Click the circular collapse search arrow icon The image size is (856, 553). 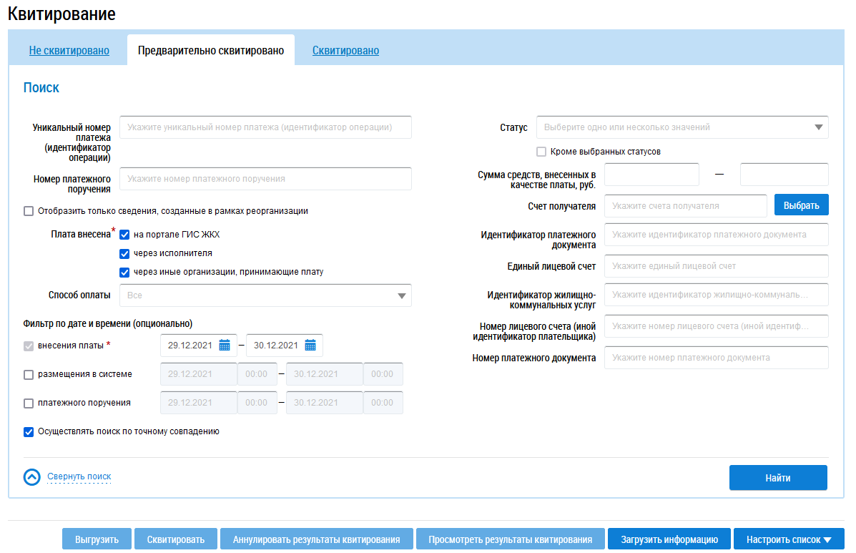pyautogui.click(x=32, y=477)
